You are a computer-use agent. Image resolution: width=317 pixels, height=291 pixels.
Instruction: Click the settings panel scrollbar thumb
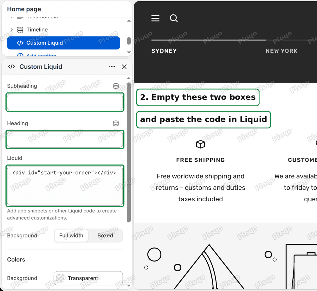pos(129,152)
